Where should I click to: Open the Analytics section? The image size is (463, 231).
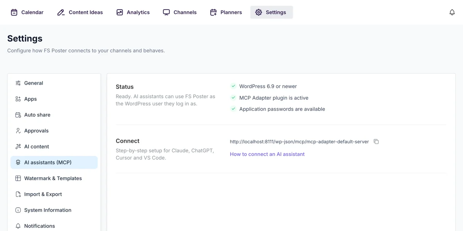coord(133,12)
